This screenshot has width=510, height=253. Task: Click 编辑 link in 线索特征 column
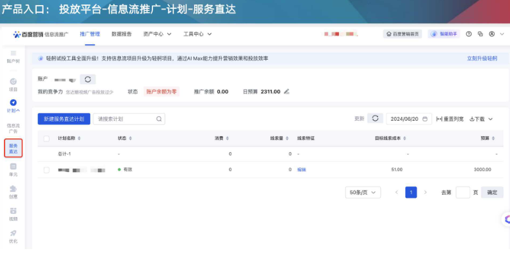pyautogui.click(x=302, y=170)
